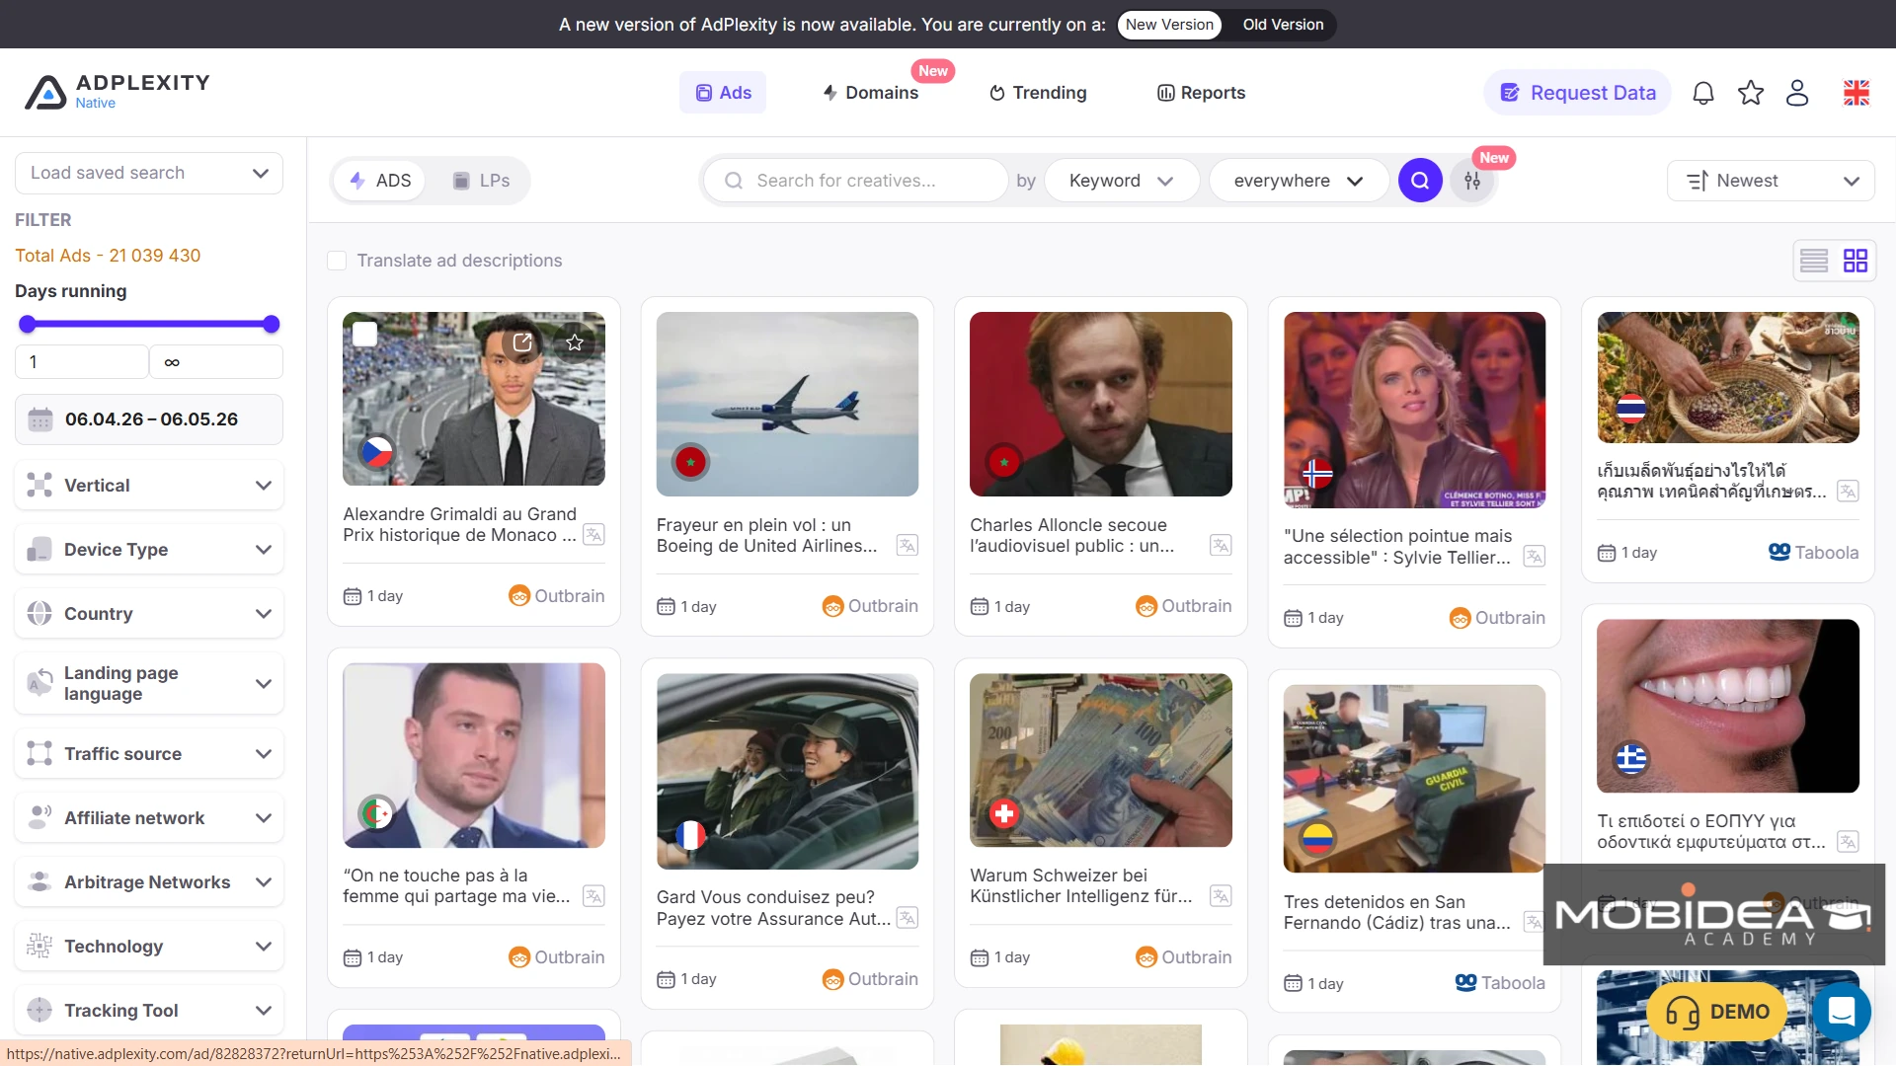Open Load saved search dropdown
Viewport: 1896px width, 1066px height.
(149, 173)
